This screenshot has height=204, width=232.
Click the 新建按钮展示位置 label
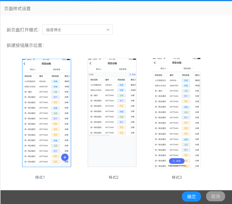(x=25, y=45)
